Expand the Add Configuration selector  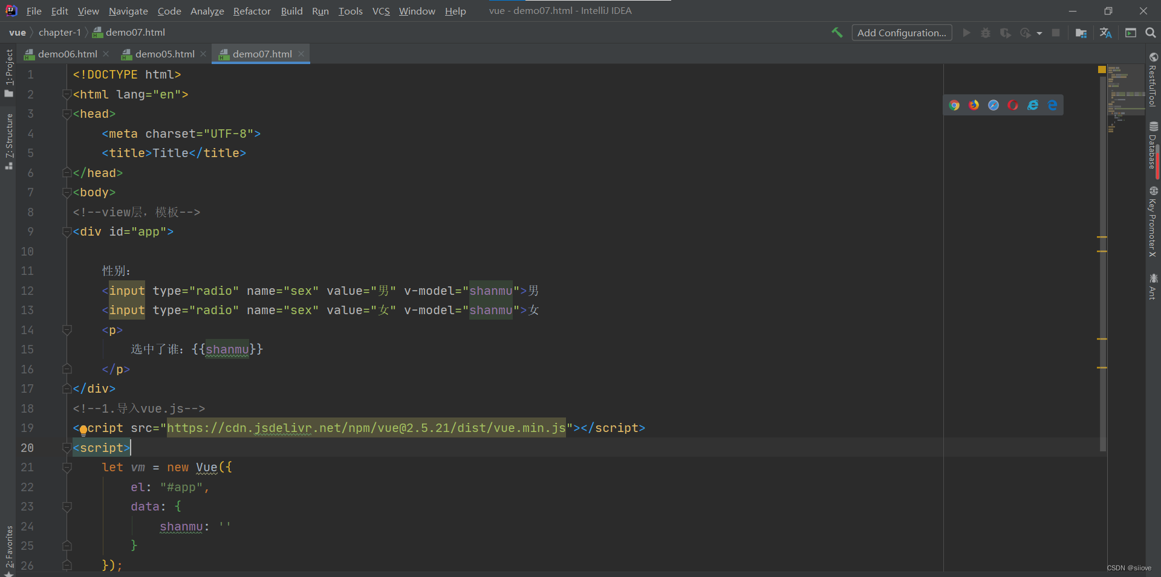(x=902, y=33)
